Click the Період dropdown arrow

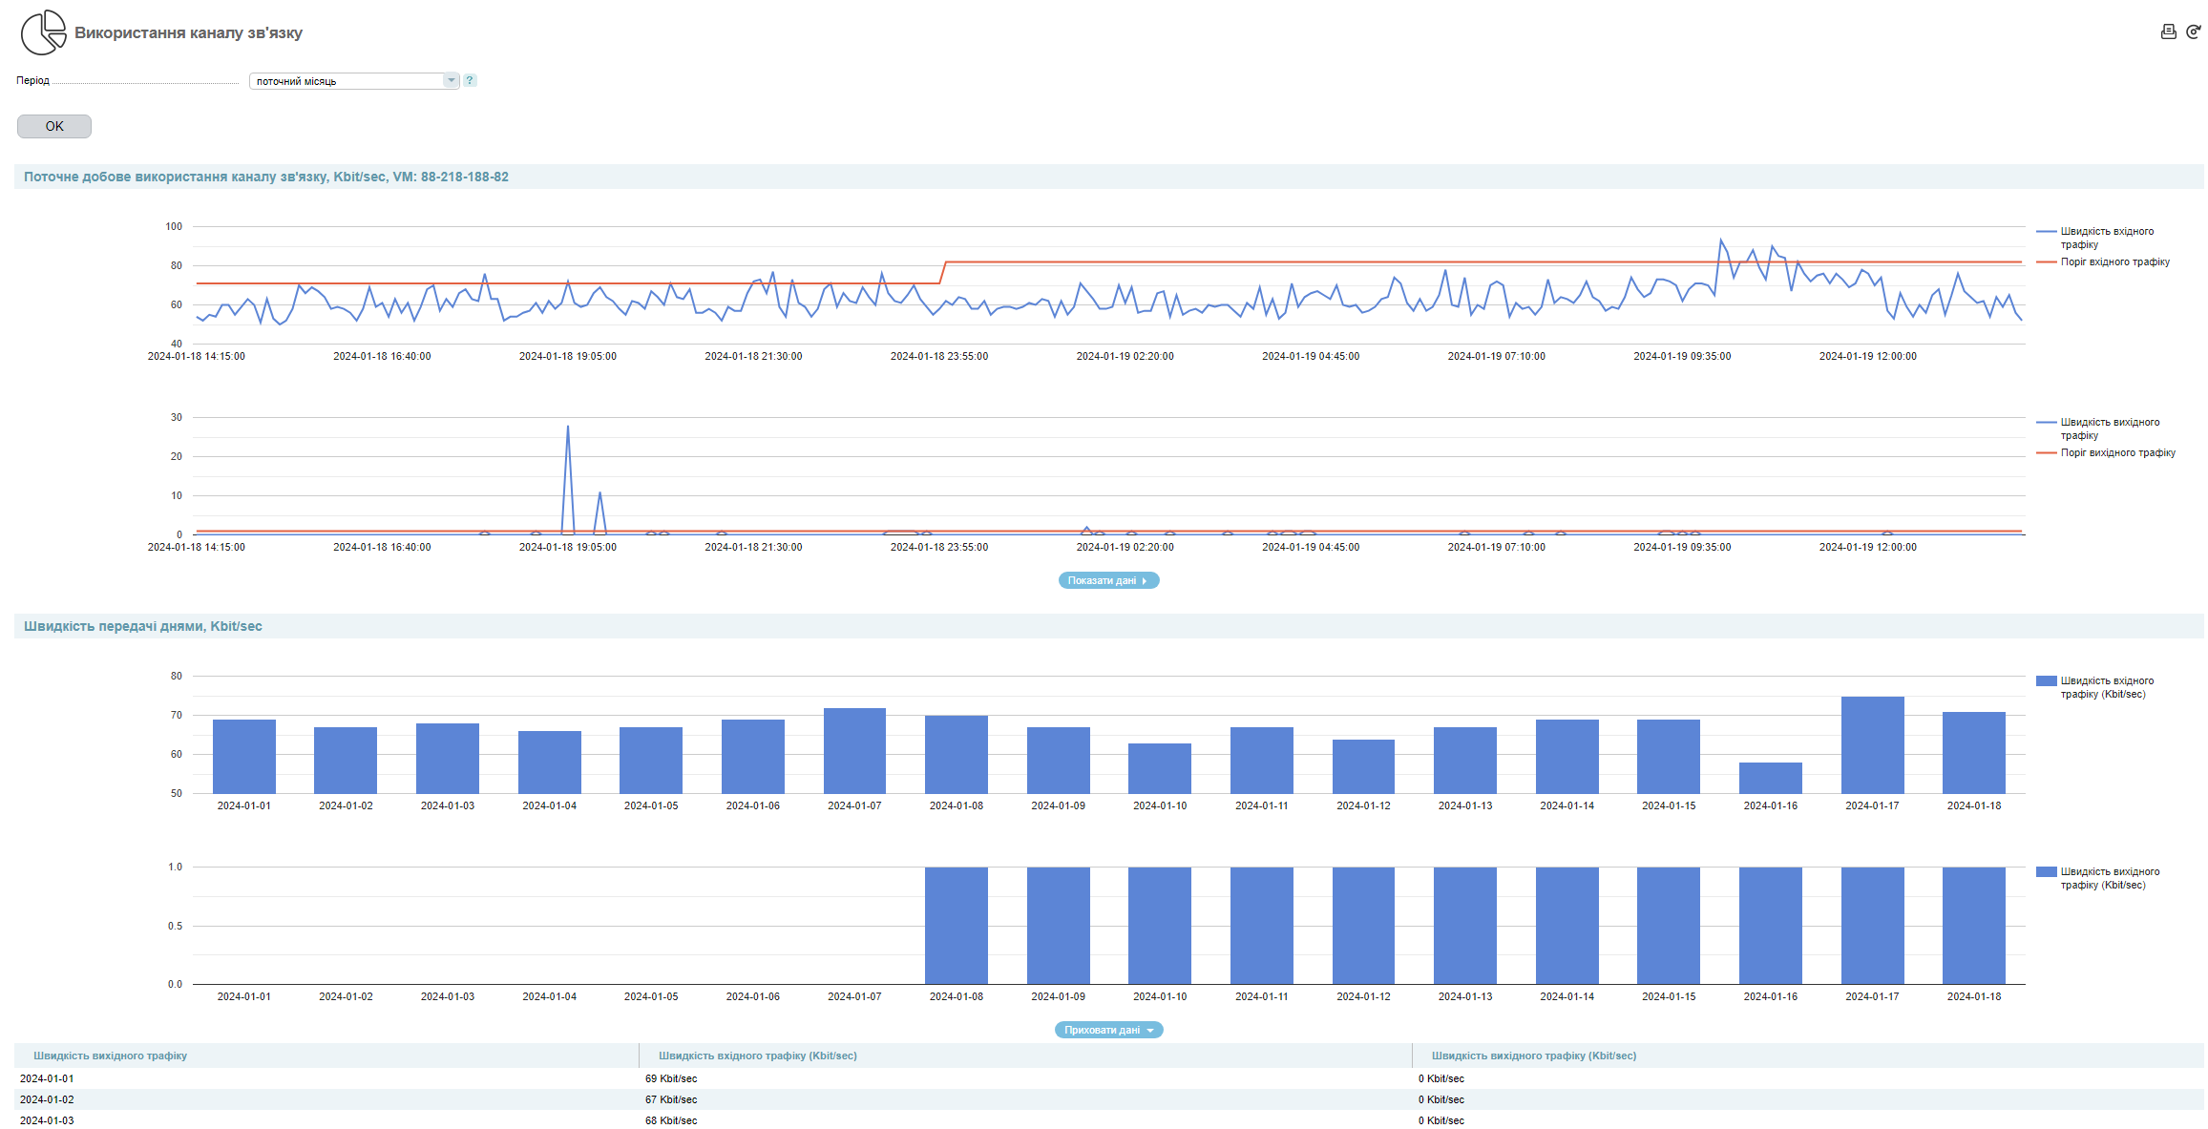pos(451,81)
